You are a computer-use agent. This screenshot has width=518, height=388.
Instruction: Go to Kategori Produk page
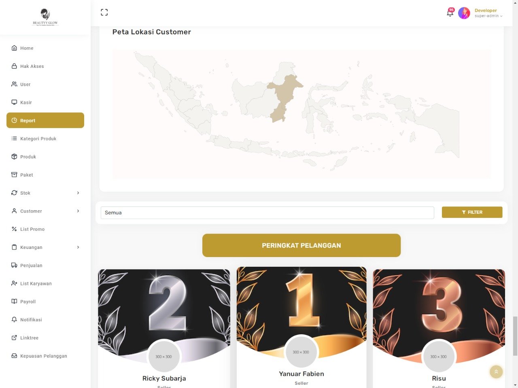pos(45,139)
